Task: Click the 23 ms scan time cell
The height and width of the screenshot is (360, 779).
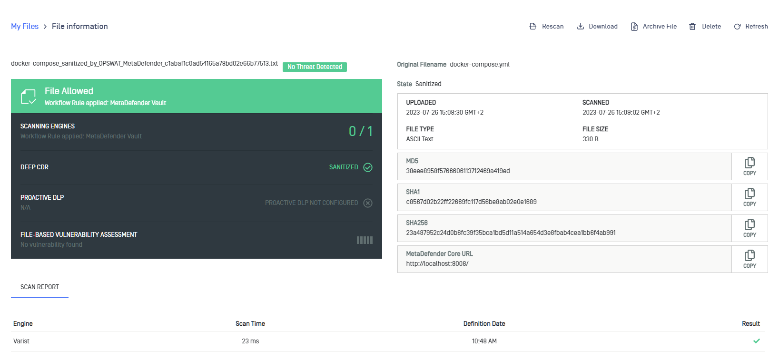Action: (250, 341)
